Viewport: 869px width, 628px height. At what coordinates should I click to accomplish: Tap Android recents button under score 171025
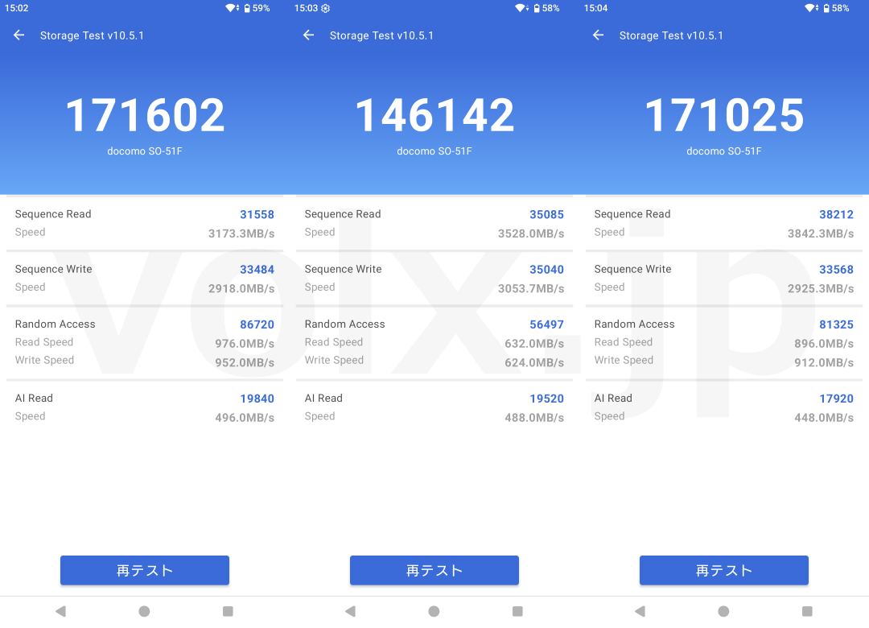coord(807,611)
